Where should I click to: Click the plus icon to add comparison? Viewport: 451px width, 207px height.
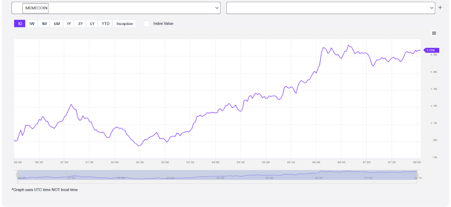tap(440, 8)
